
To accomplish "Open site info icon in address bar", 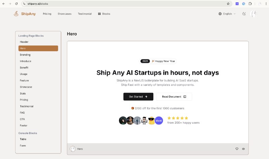I will [x=24, y=4].
